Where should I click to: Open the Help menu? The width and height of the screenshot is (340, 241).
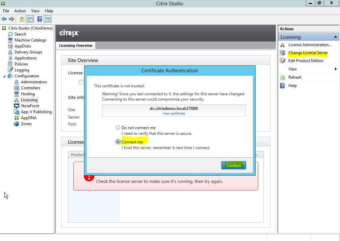pos(49,11)
